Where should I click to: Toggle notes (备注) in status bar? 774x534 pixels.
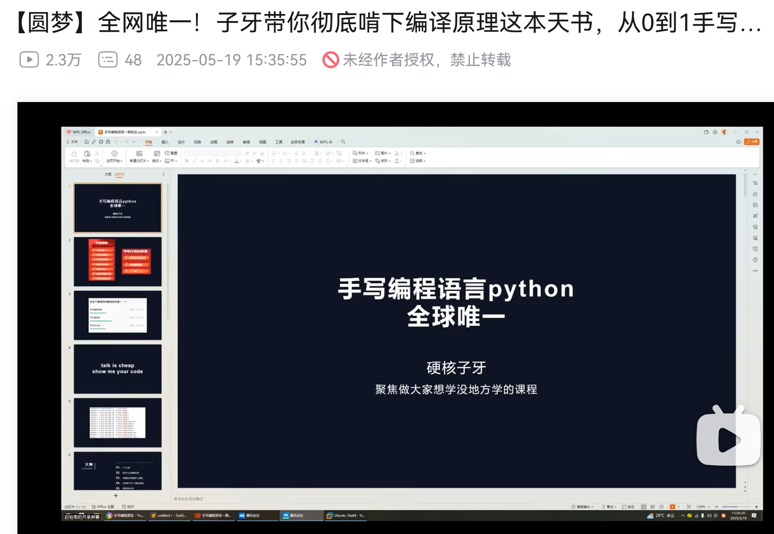pyautogui.click(x=609, y=507)
